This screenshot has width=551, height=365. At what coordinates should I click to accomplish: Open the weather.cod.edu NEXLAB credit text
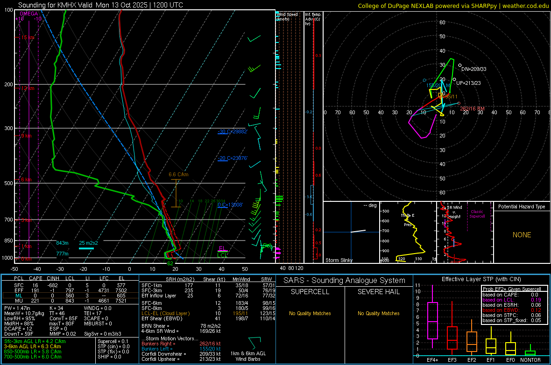tap(453, 6)
